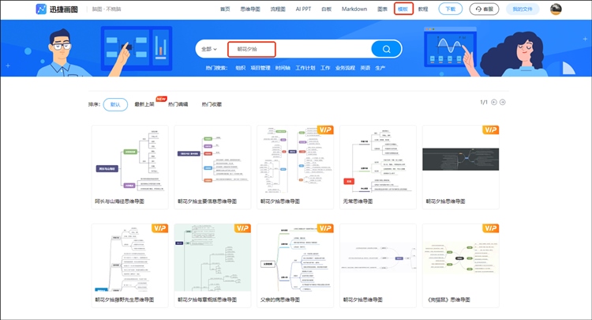Click VIP badge on 《狗猫鼠》思维导图 card
This screenshot has width=592, height=320.
point(490,228)
